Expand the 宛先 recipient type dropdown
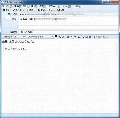 [x=10, y=19]
